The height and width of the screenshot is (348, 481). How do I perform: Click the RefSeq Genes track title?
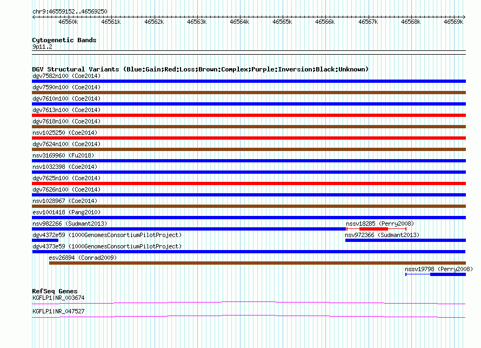point(55,291)
